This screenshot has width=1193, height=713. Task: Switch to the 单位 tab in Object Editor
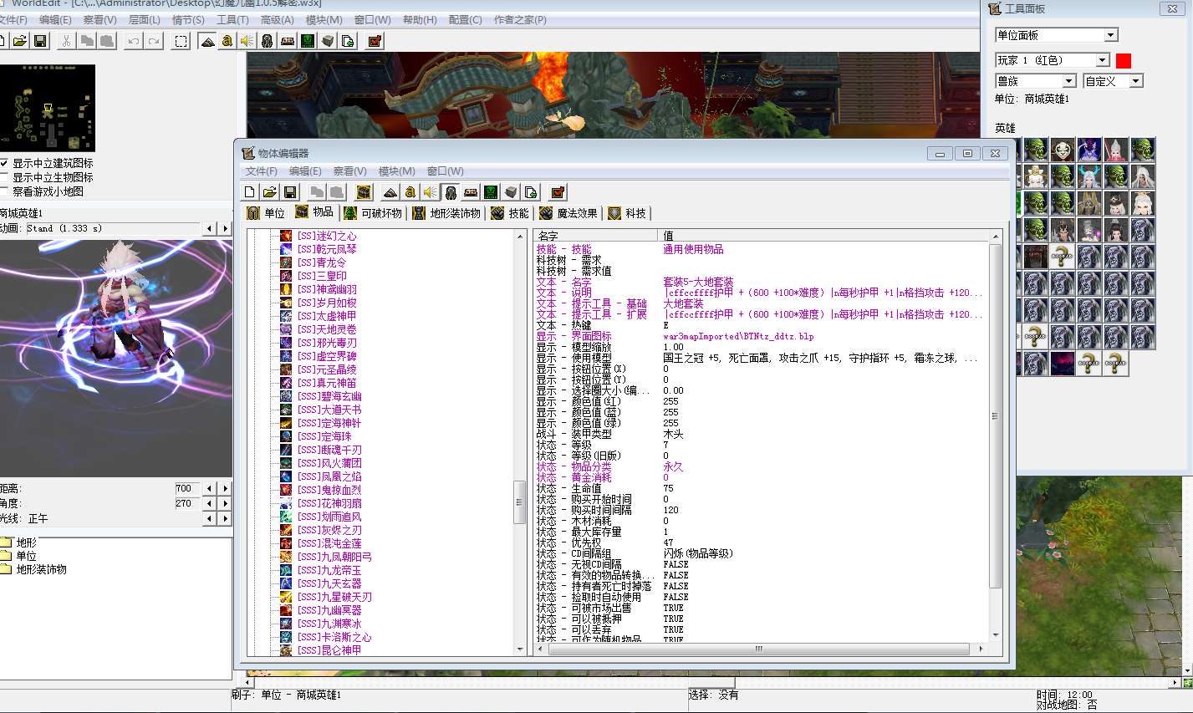click(267, 213)
